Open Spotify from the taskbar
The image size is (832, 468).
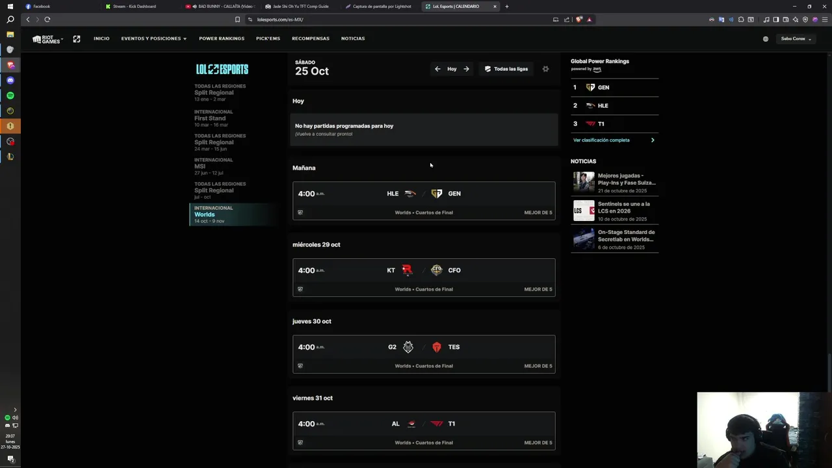click(10, 96)
